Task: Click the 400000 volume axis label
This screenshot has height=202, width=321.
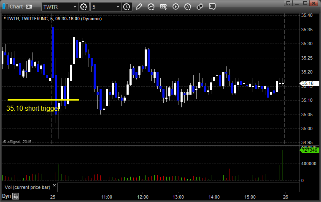Action: (x=308, y=164)
